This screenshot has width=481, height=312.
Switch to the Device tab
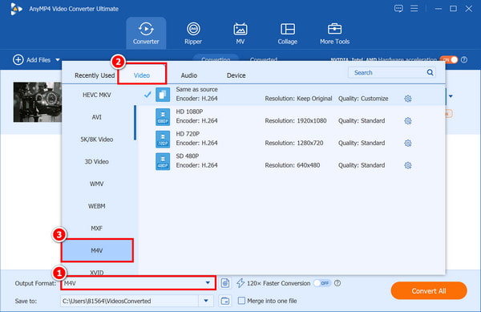[236, 75]
